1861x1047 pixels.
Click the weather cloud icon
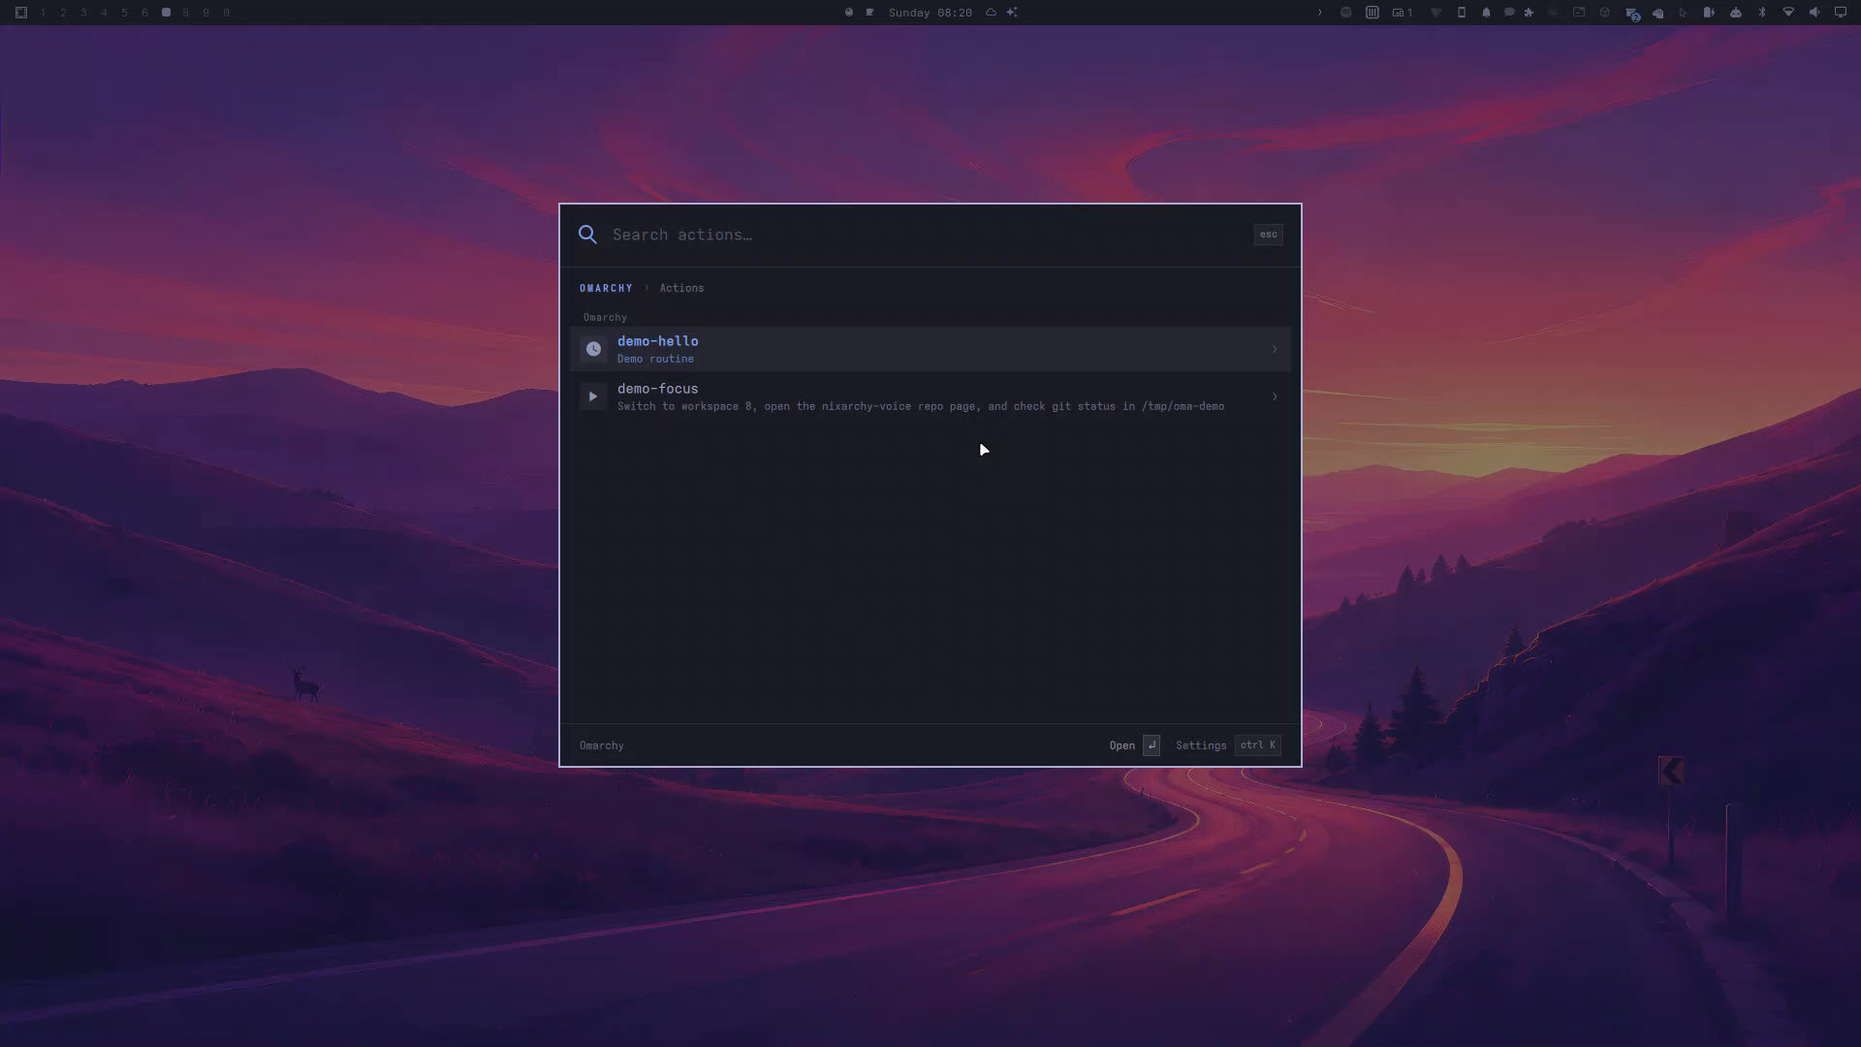991,13
